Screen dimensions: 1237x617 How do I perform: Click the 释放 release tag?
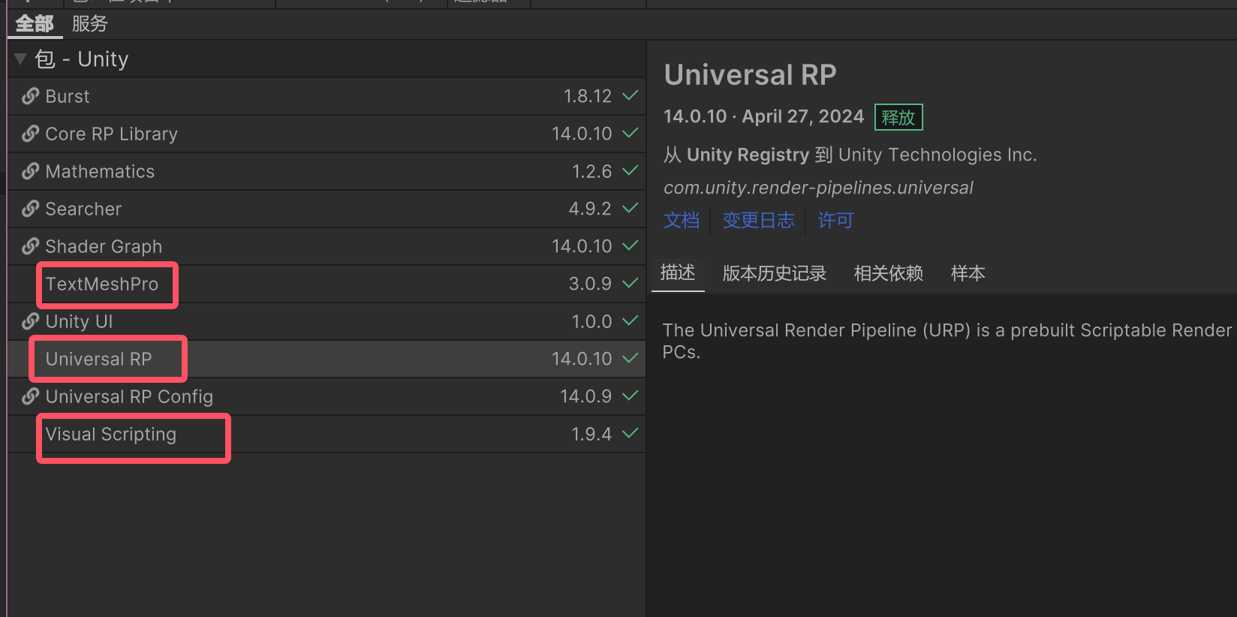tap(898, 118)
